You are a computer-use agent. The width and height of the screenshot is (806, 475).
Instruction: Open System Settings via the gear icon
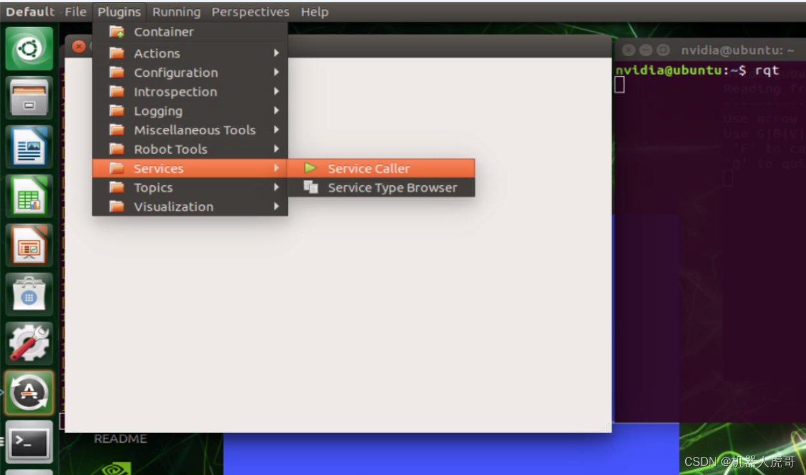(28, 343)
